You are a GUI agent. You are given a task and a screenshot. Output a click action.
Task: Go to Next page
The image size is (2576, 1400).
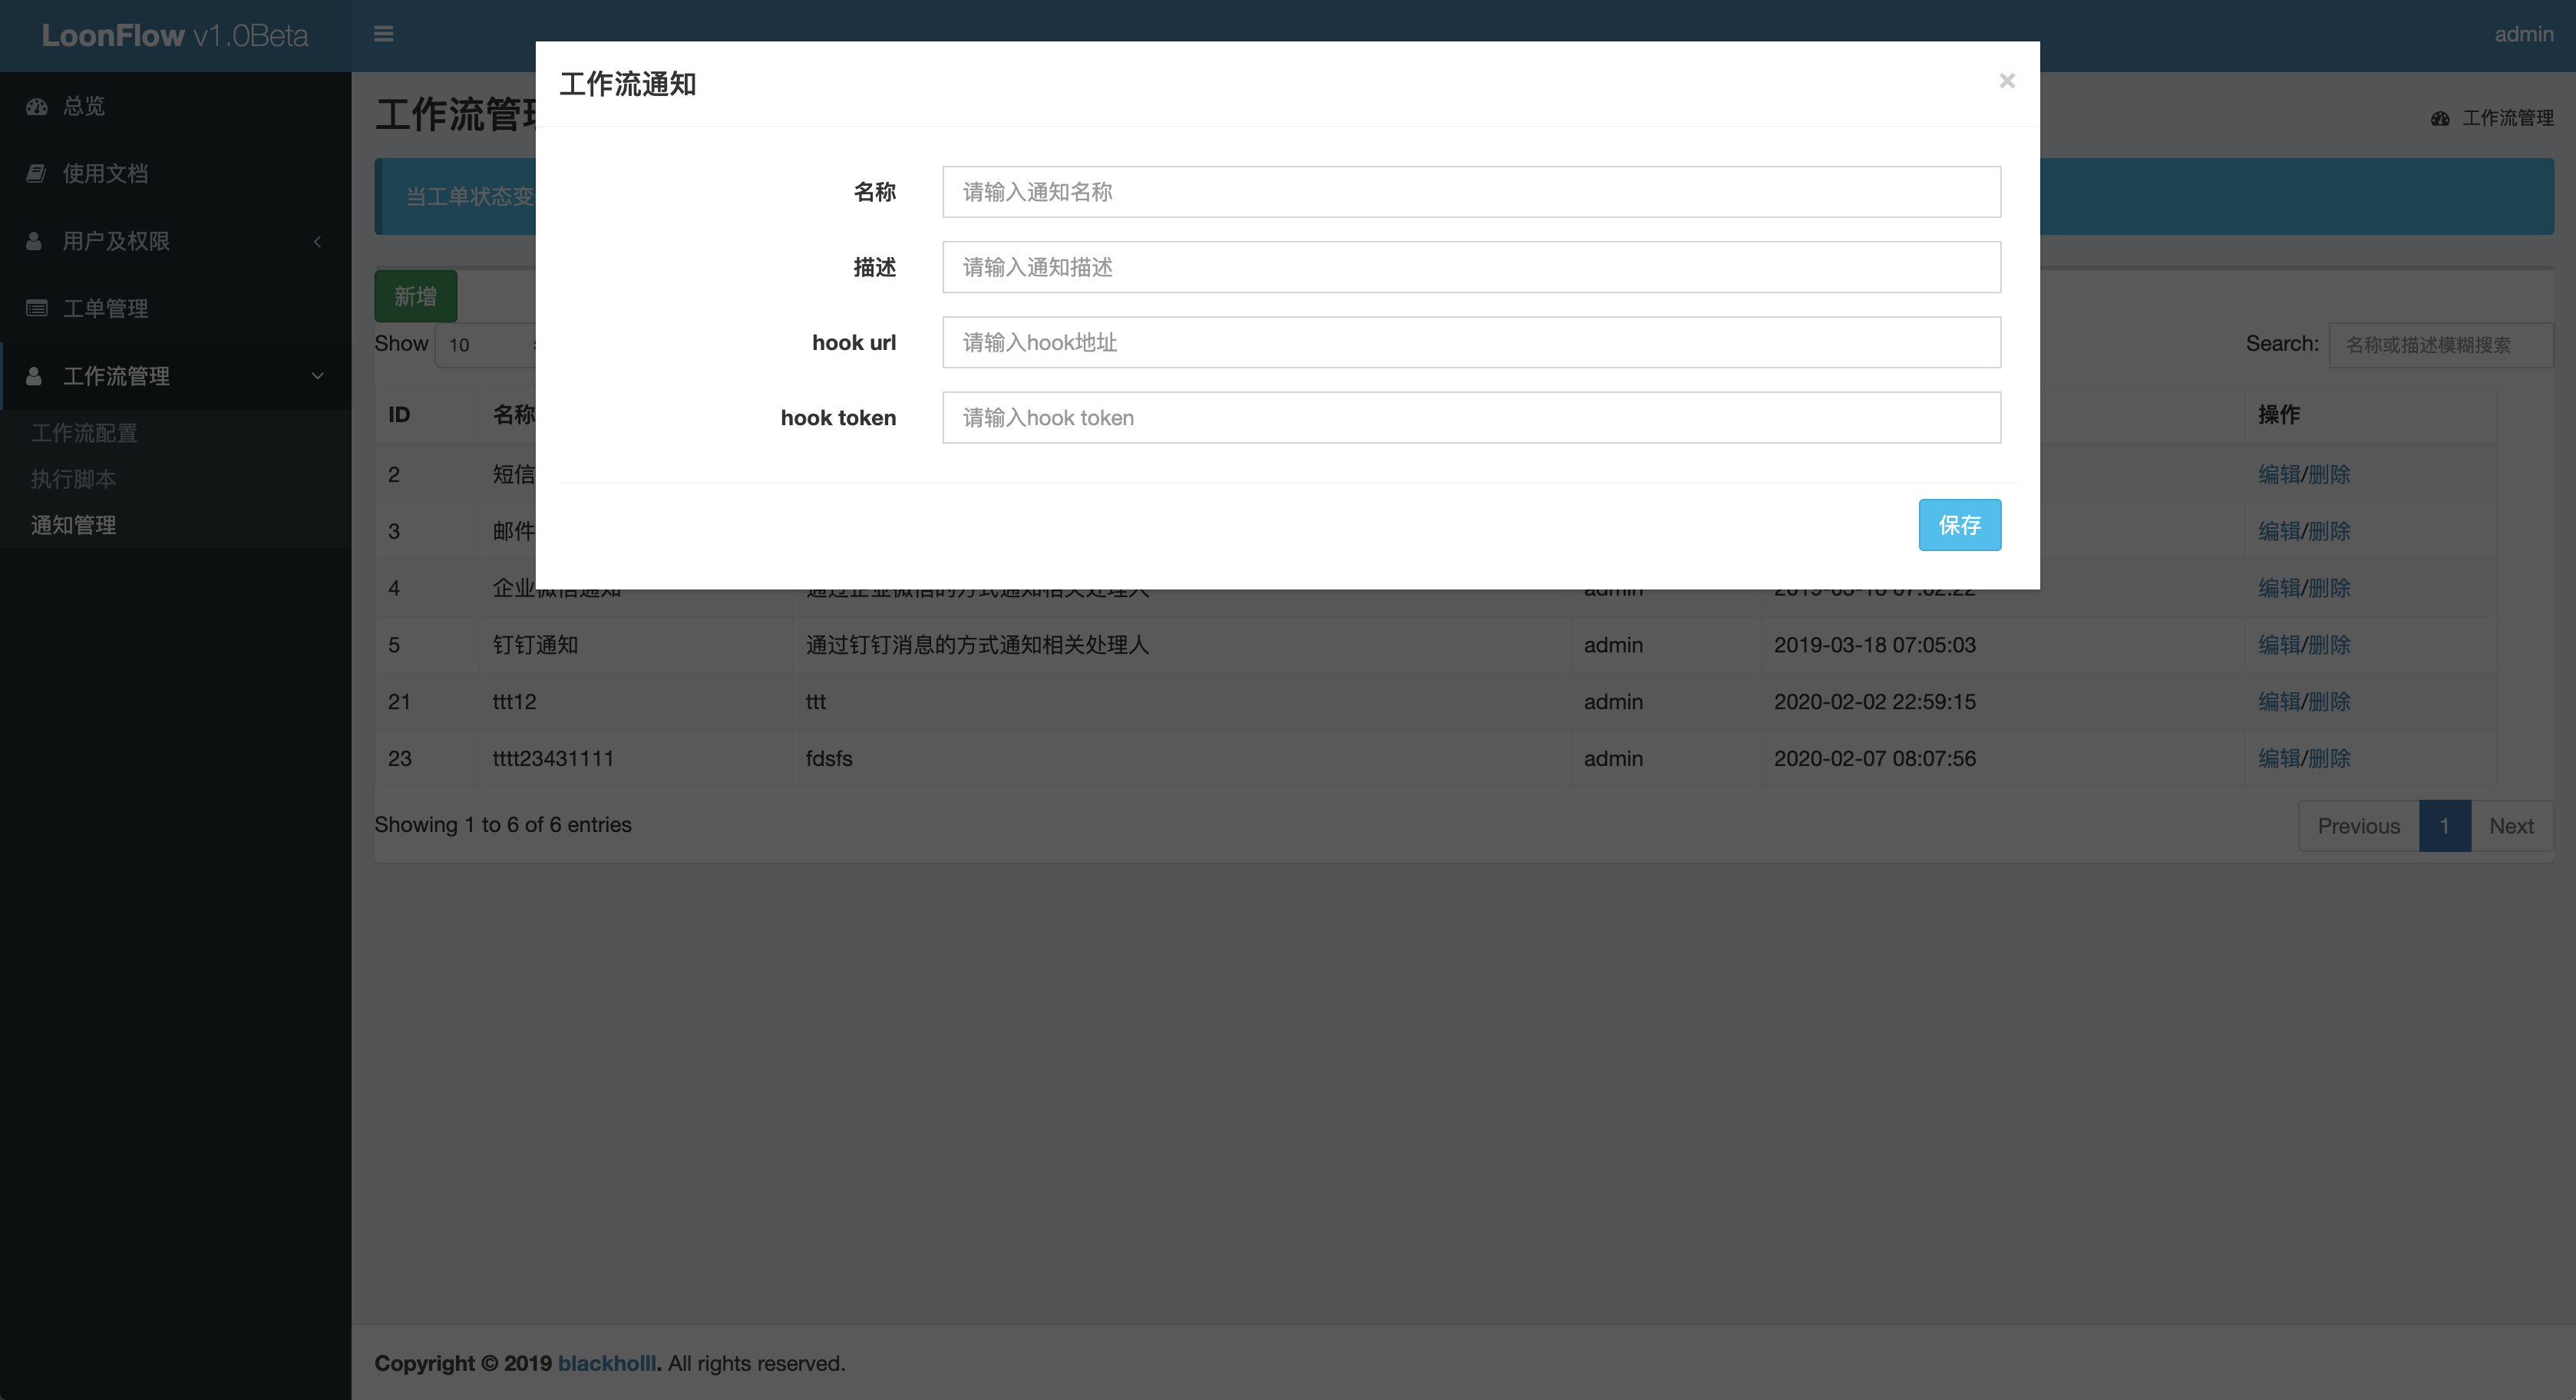(2511, 826)
